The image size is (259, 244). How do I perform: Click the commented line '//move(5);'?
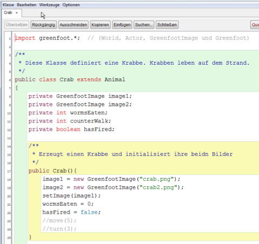[x=59, y=221]
